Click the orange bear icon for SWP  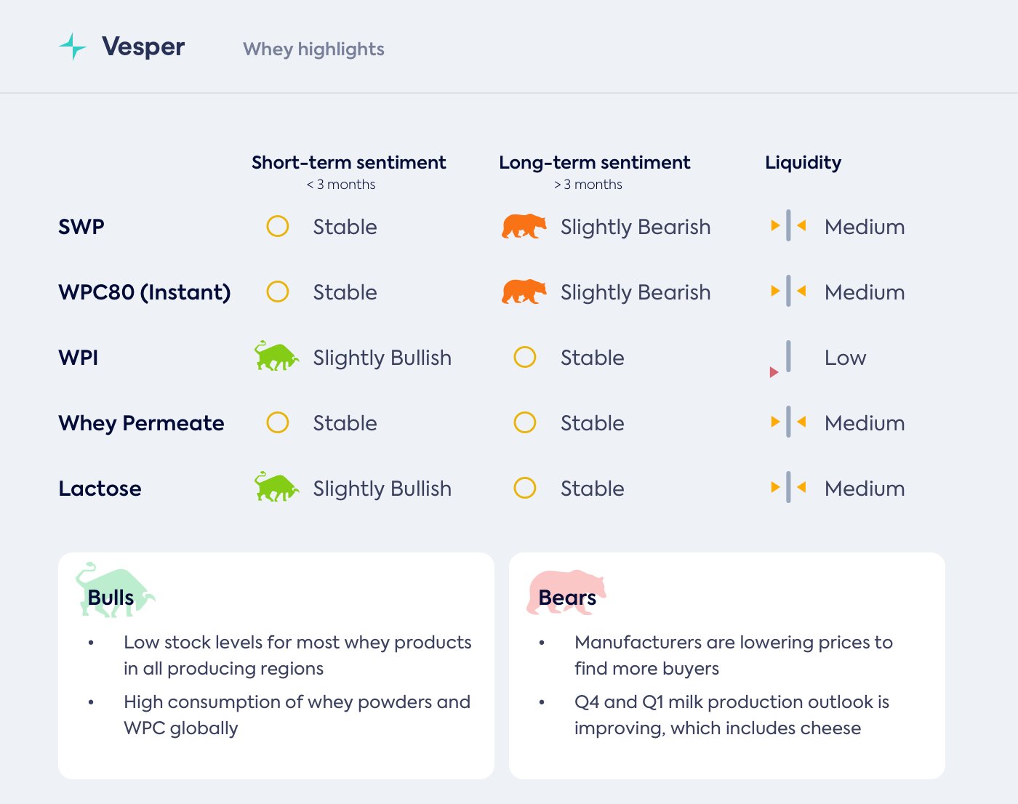coord(524,227)
